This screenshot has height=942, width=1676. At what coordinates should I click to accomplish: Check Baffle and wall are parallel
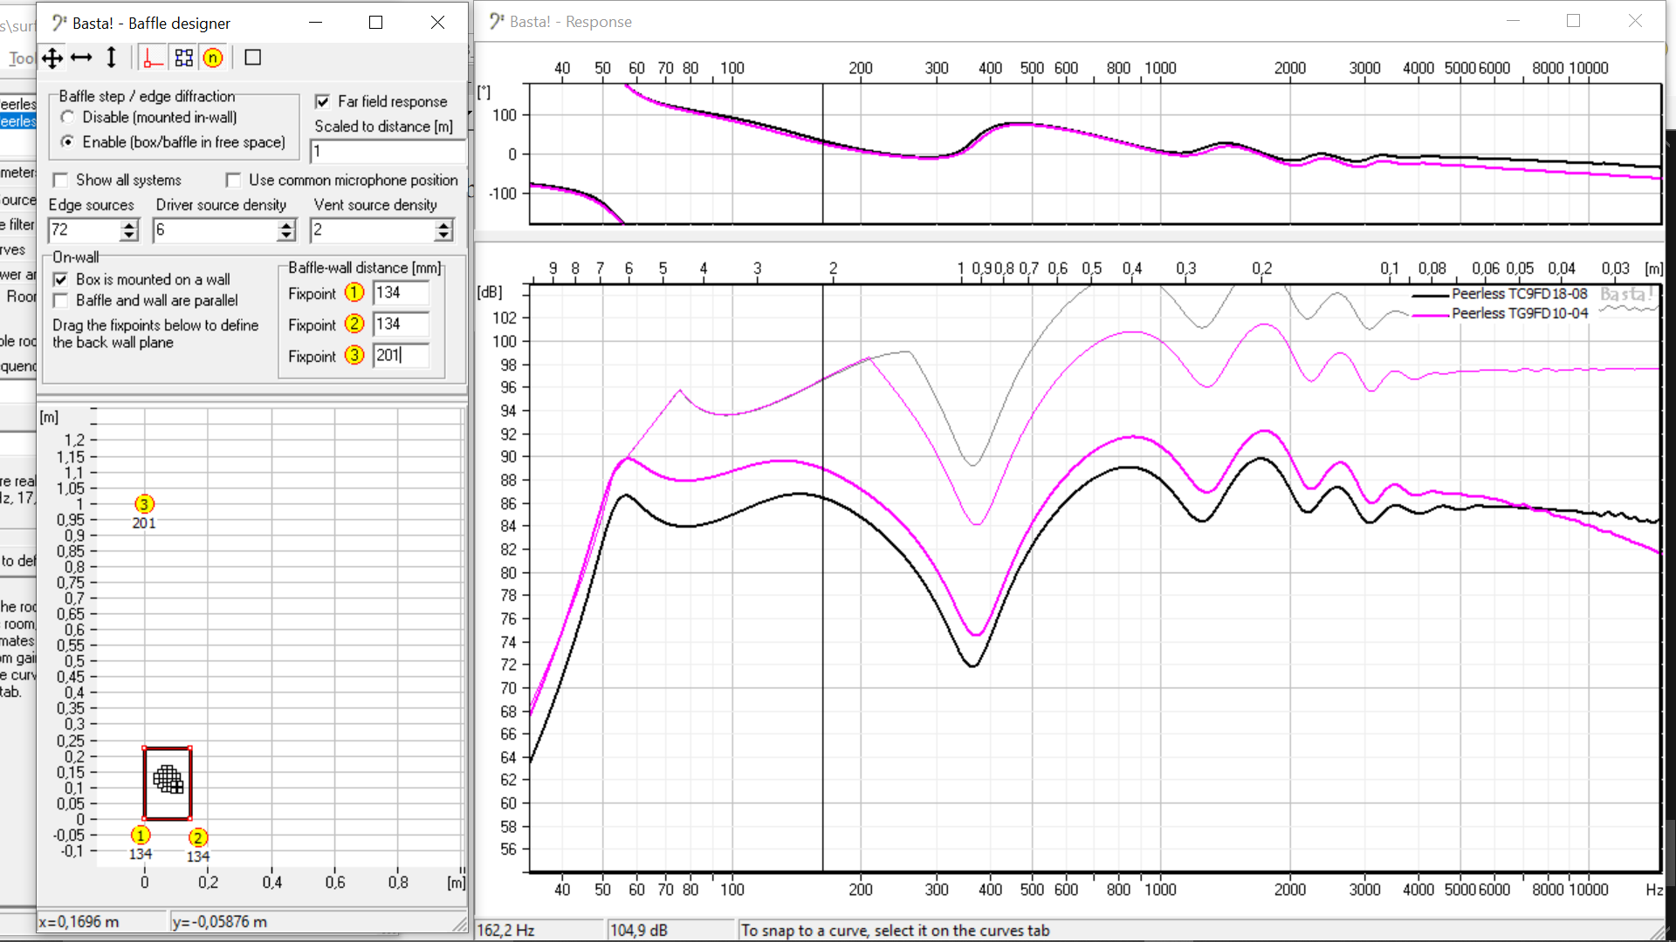61,301
